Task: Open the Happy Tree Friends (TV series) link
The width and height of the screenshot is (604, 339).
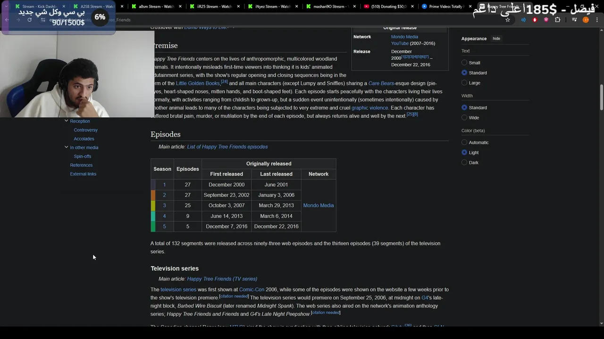Action: tap(222, 279)
